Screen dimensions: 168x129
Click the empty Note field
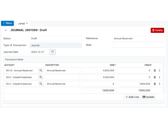coord(138,45)
